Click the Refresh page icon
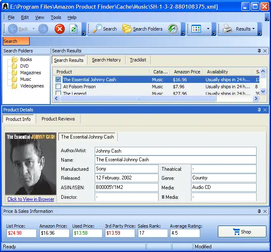 pos(73,29)
